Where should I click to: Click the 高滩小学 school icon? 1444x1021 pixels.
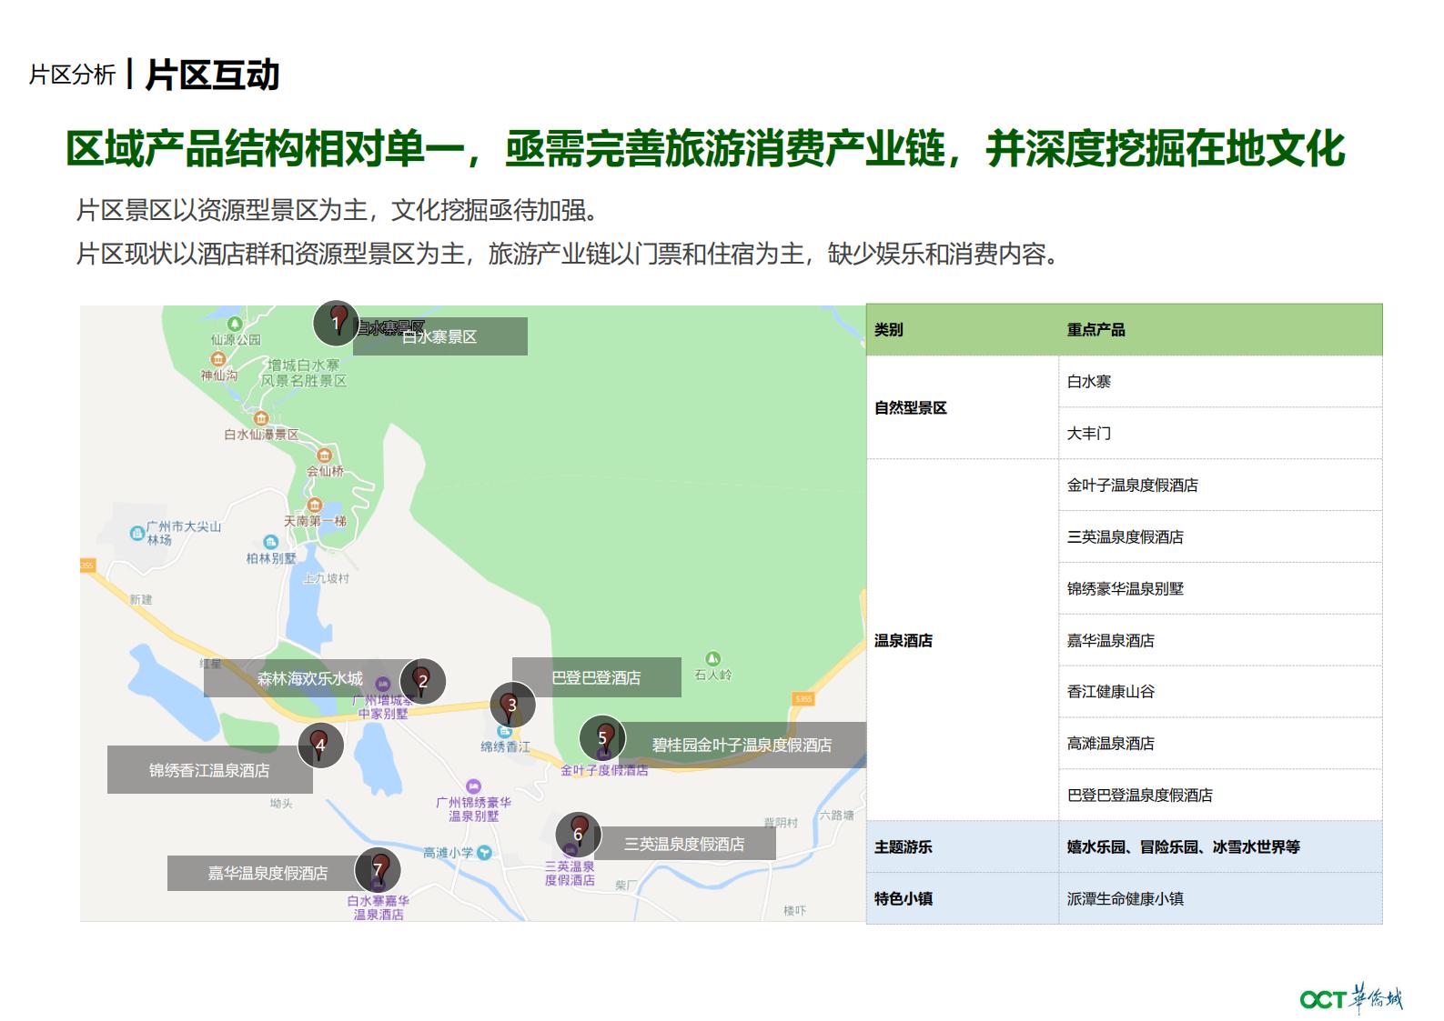click(484, 853)
